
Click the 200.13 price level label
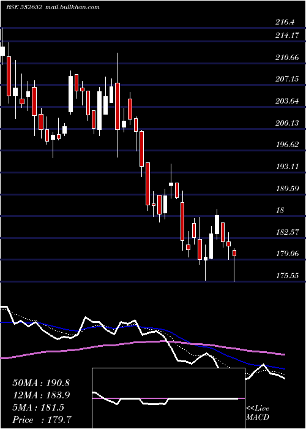(x=287, y=123)
